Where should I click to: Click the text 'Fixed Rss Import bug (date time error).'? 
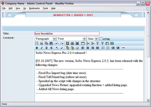point(63,73)
